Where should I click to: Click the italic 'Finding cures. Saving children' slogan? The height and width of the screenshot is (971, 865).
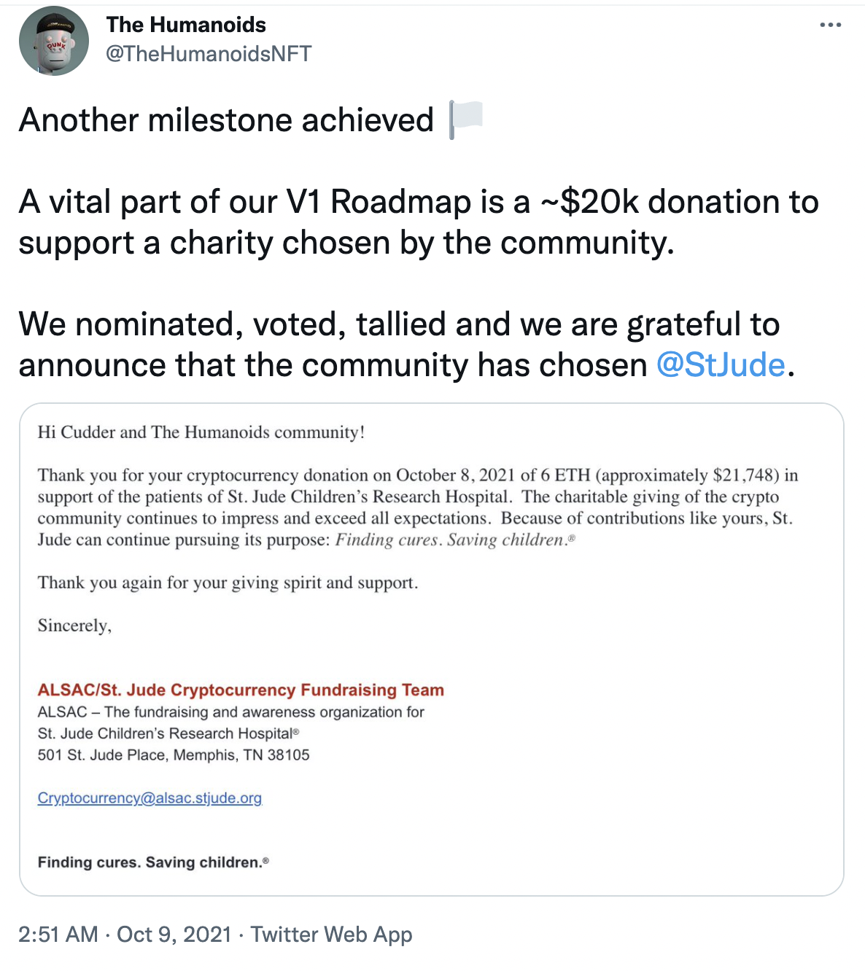tap(455, 540)
